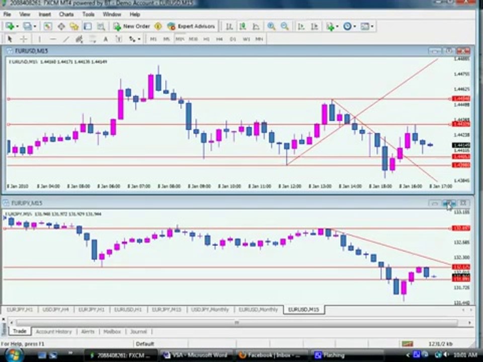
Task: Toggle the Terminal panel icon
Action: tap(88, 27)
